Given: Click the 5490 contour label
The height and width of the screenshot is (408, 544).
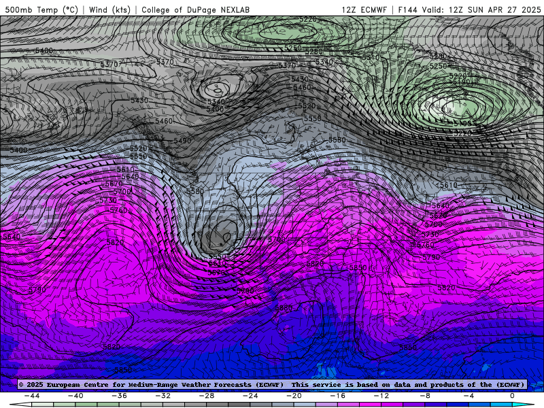Looking at the screenshot, I should pos(182,141).
